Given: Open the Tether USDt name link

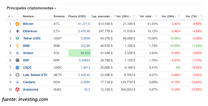Looking at the screenshot, I should [32, 38].
